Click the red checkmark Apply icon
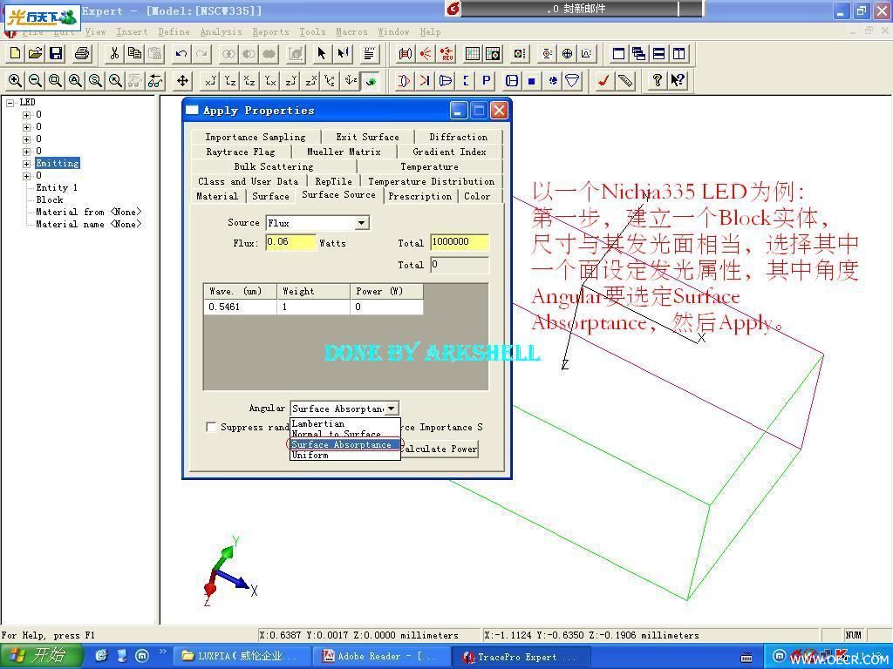Screen dimensions: 893x669 (x=603, y=81)
